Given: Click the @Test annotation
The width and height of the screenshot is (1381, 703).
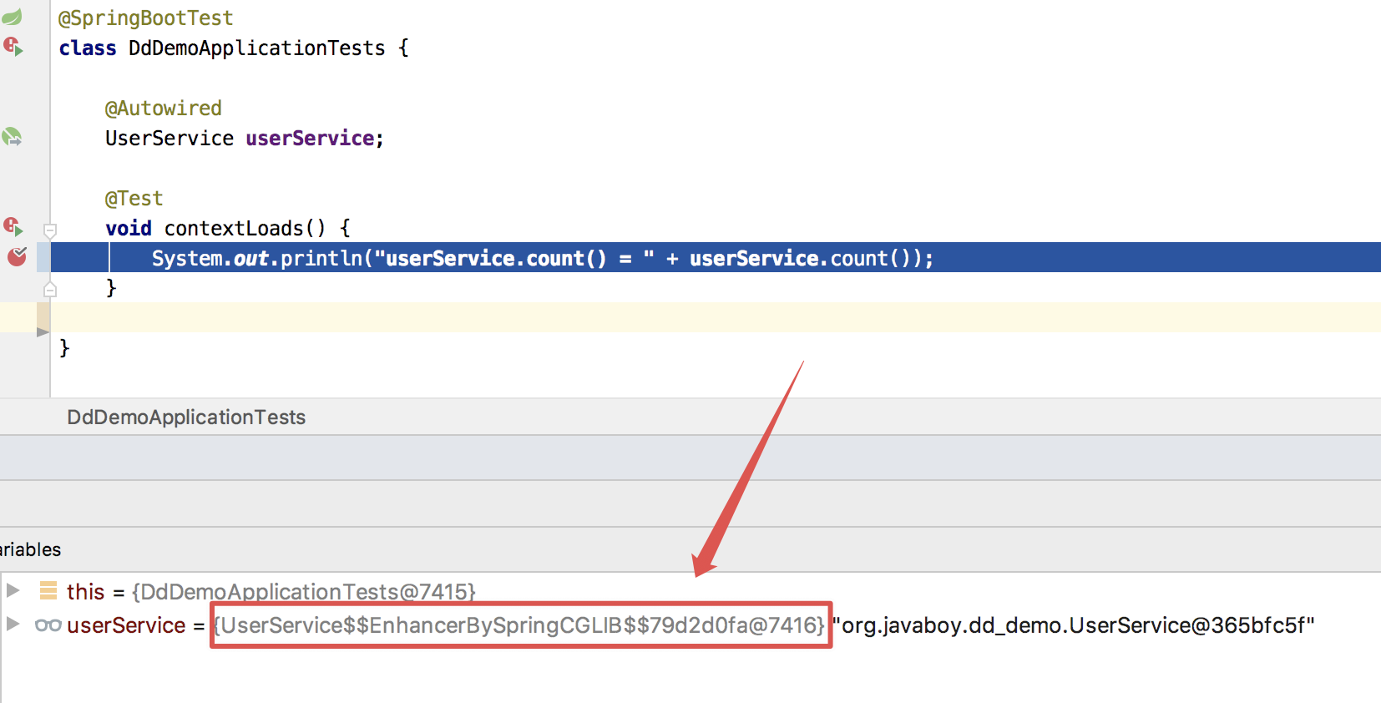Looking at the screenshot, I should point(134,198).
